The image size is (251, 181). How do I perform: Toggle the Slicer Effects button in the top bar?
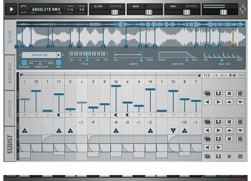coord(116,6)
